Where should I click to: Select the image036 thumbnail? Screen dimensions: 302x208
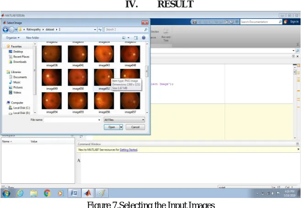coord(52,54)
